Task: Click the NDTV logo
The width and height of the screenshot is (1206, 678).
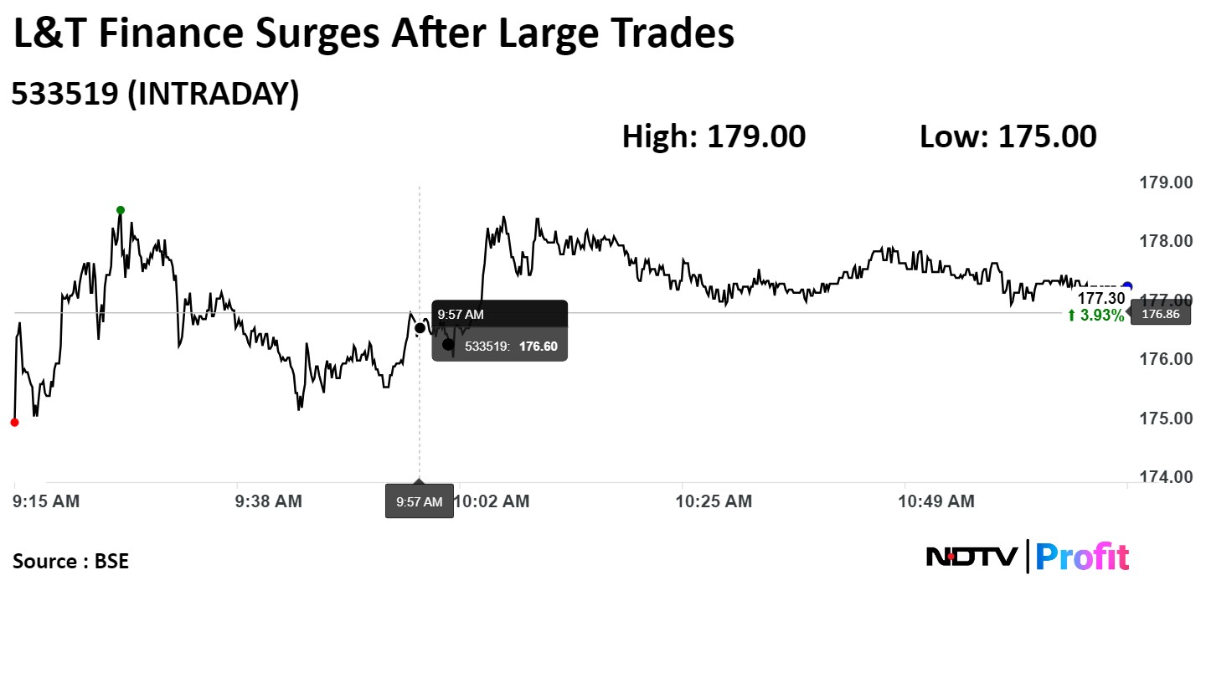Action: [971, 557]
